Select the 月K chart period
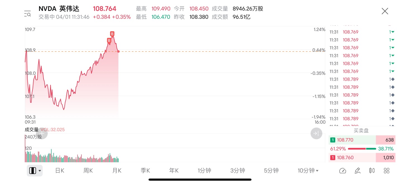This screenshot has height=184, width=400. tap(117, 171)
